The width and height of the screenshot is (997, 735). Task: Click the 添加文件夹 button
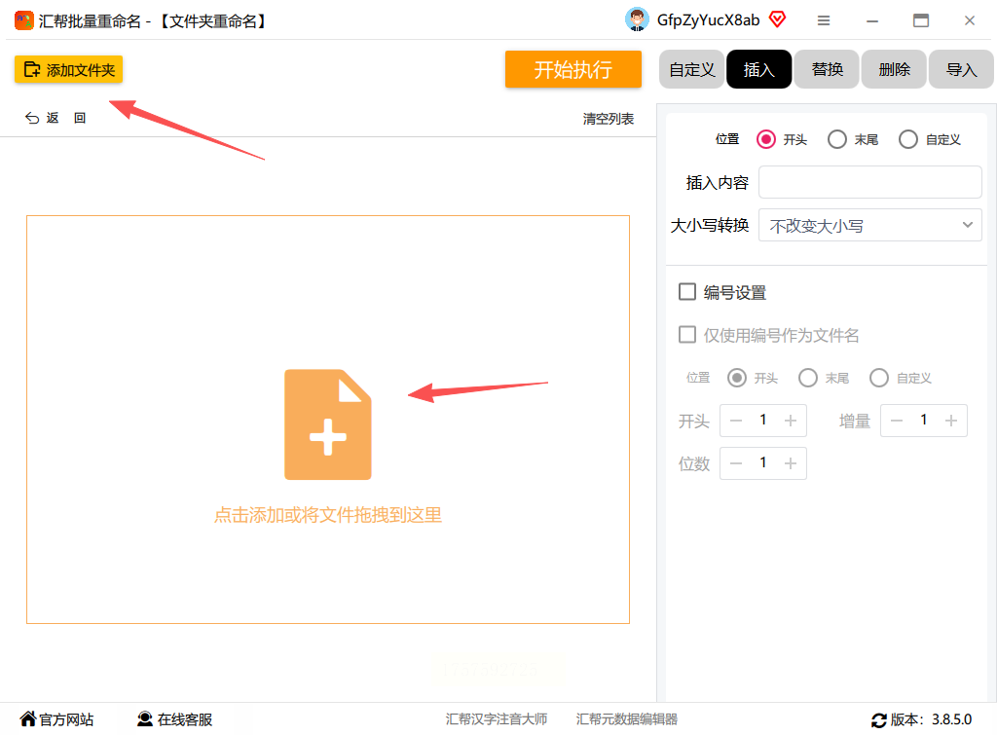(x=69, y=69)
